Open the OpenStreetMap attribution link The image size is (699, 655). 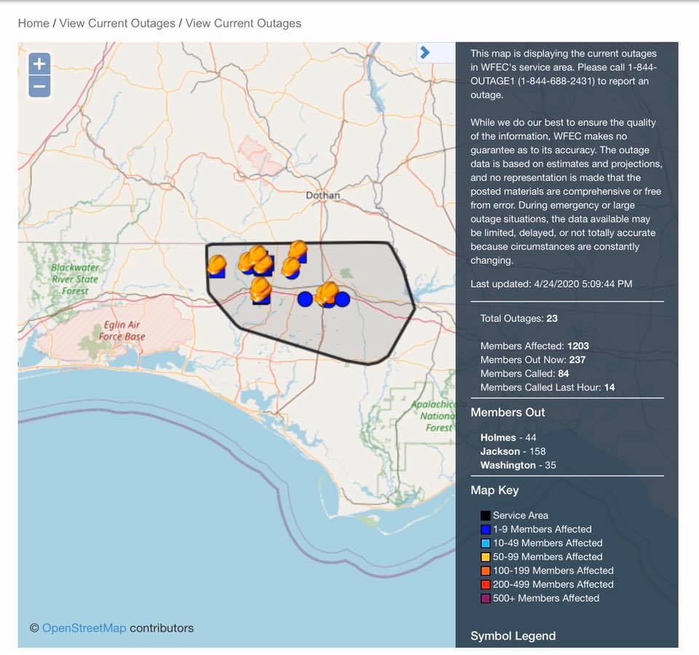coord(84,628)
